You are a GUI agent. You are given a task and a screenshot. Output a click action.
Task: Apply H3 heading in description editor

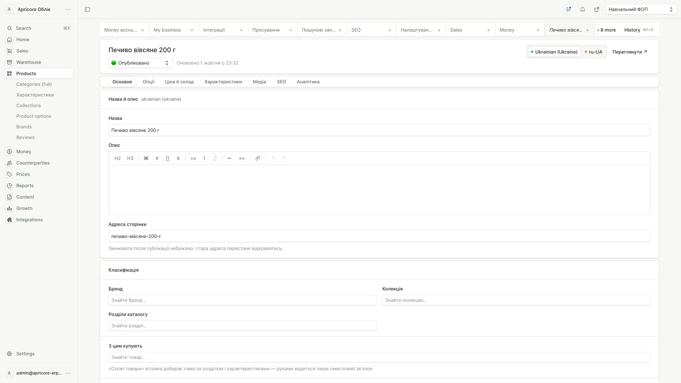point(130,159)
